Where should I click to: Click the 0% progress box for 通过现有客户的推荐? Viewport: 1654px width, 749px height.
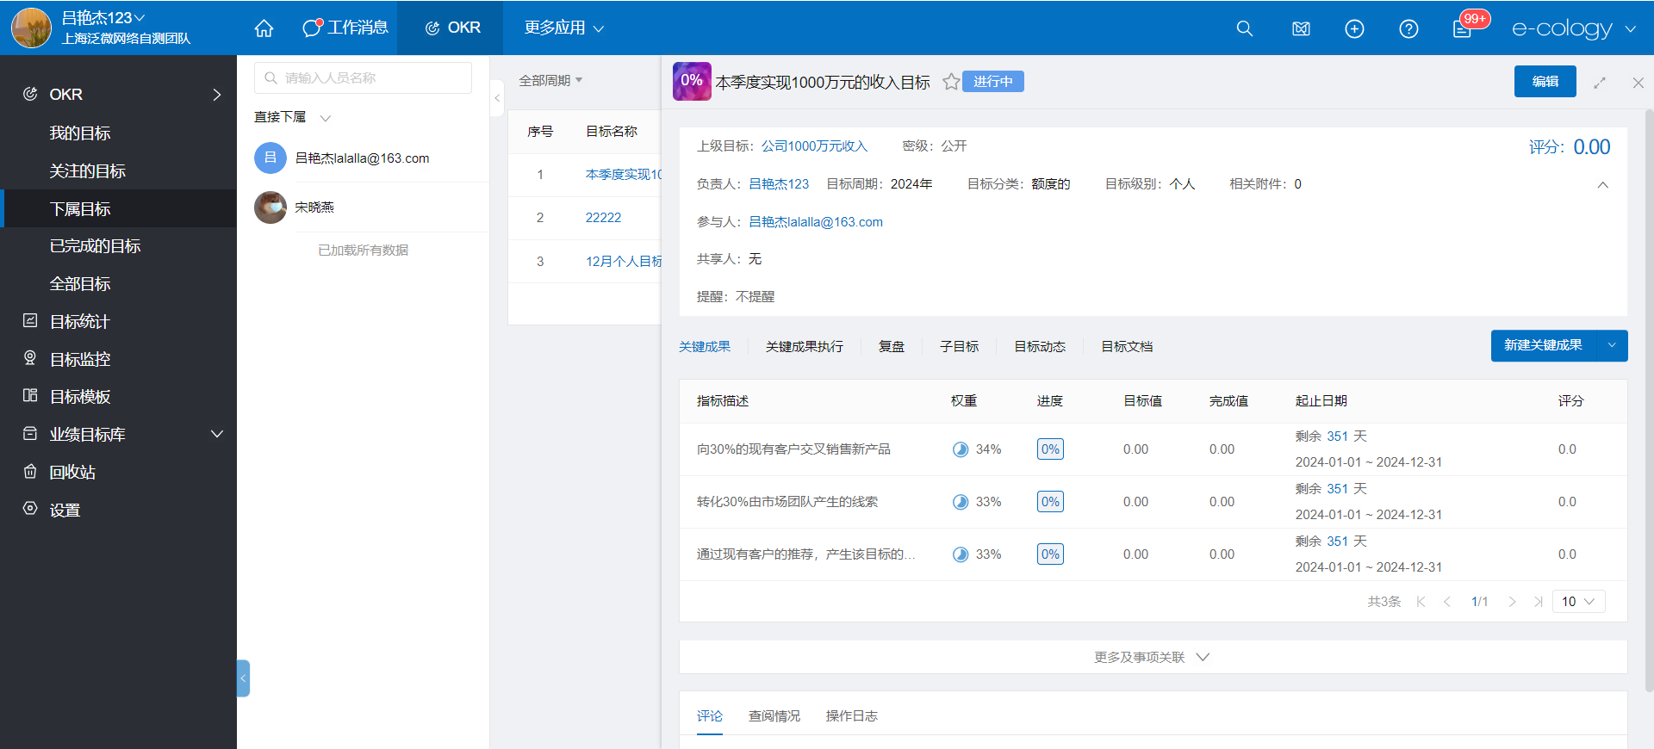1050,554
